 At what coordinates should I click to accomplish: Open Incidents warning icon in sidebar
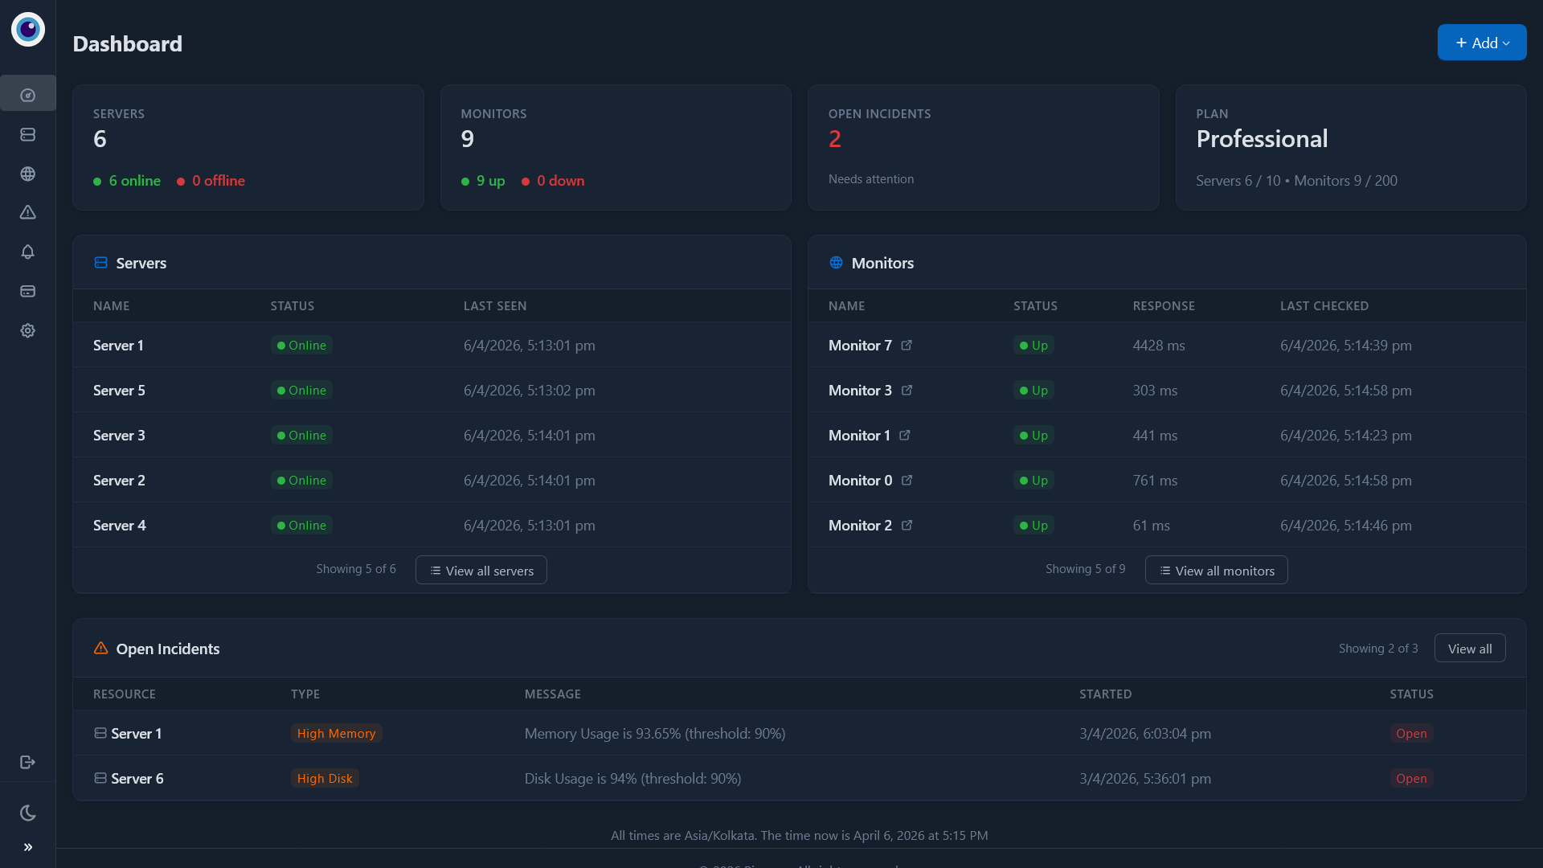tap(27, 212)
